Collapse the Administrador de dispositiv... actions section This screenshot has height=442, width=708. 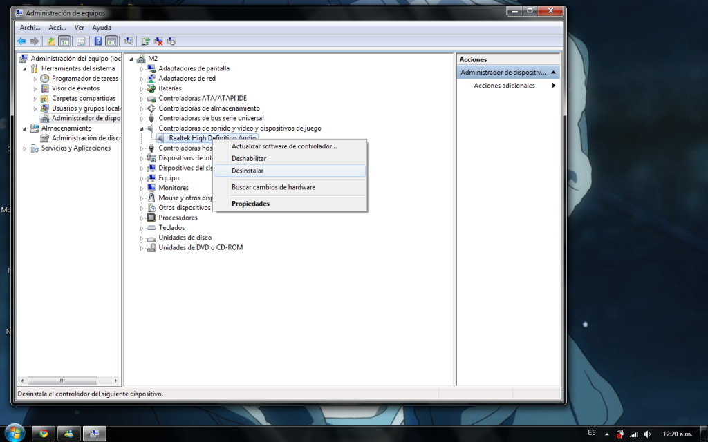click(553, 72)
